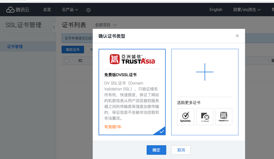This screenshot has width=274, height=159.
Task: Toggle the select-all checkbox next to ID
Action: click(67, 61)
